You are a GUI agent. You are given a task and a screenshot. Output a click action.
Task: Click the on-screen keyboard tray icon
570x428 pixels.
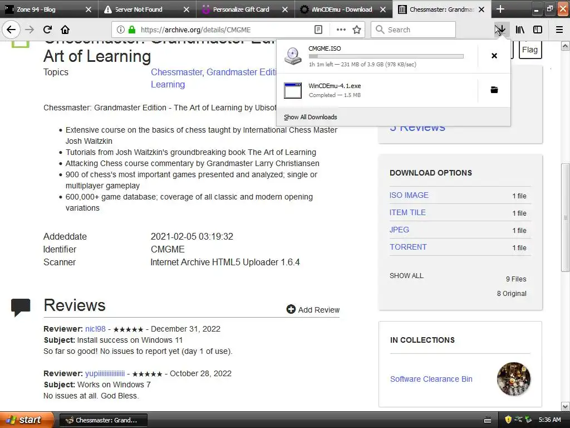488,420
